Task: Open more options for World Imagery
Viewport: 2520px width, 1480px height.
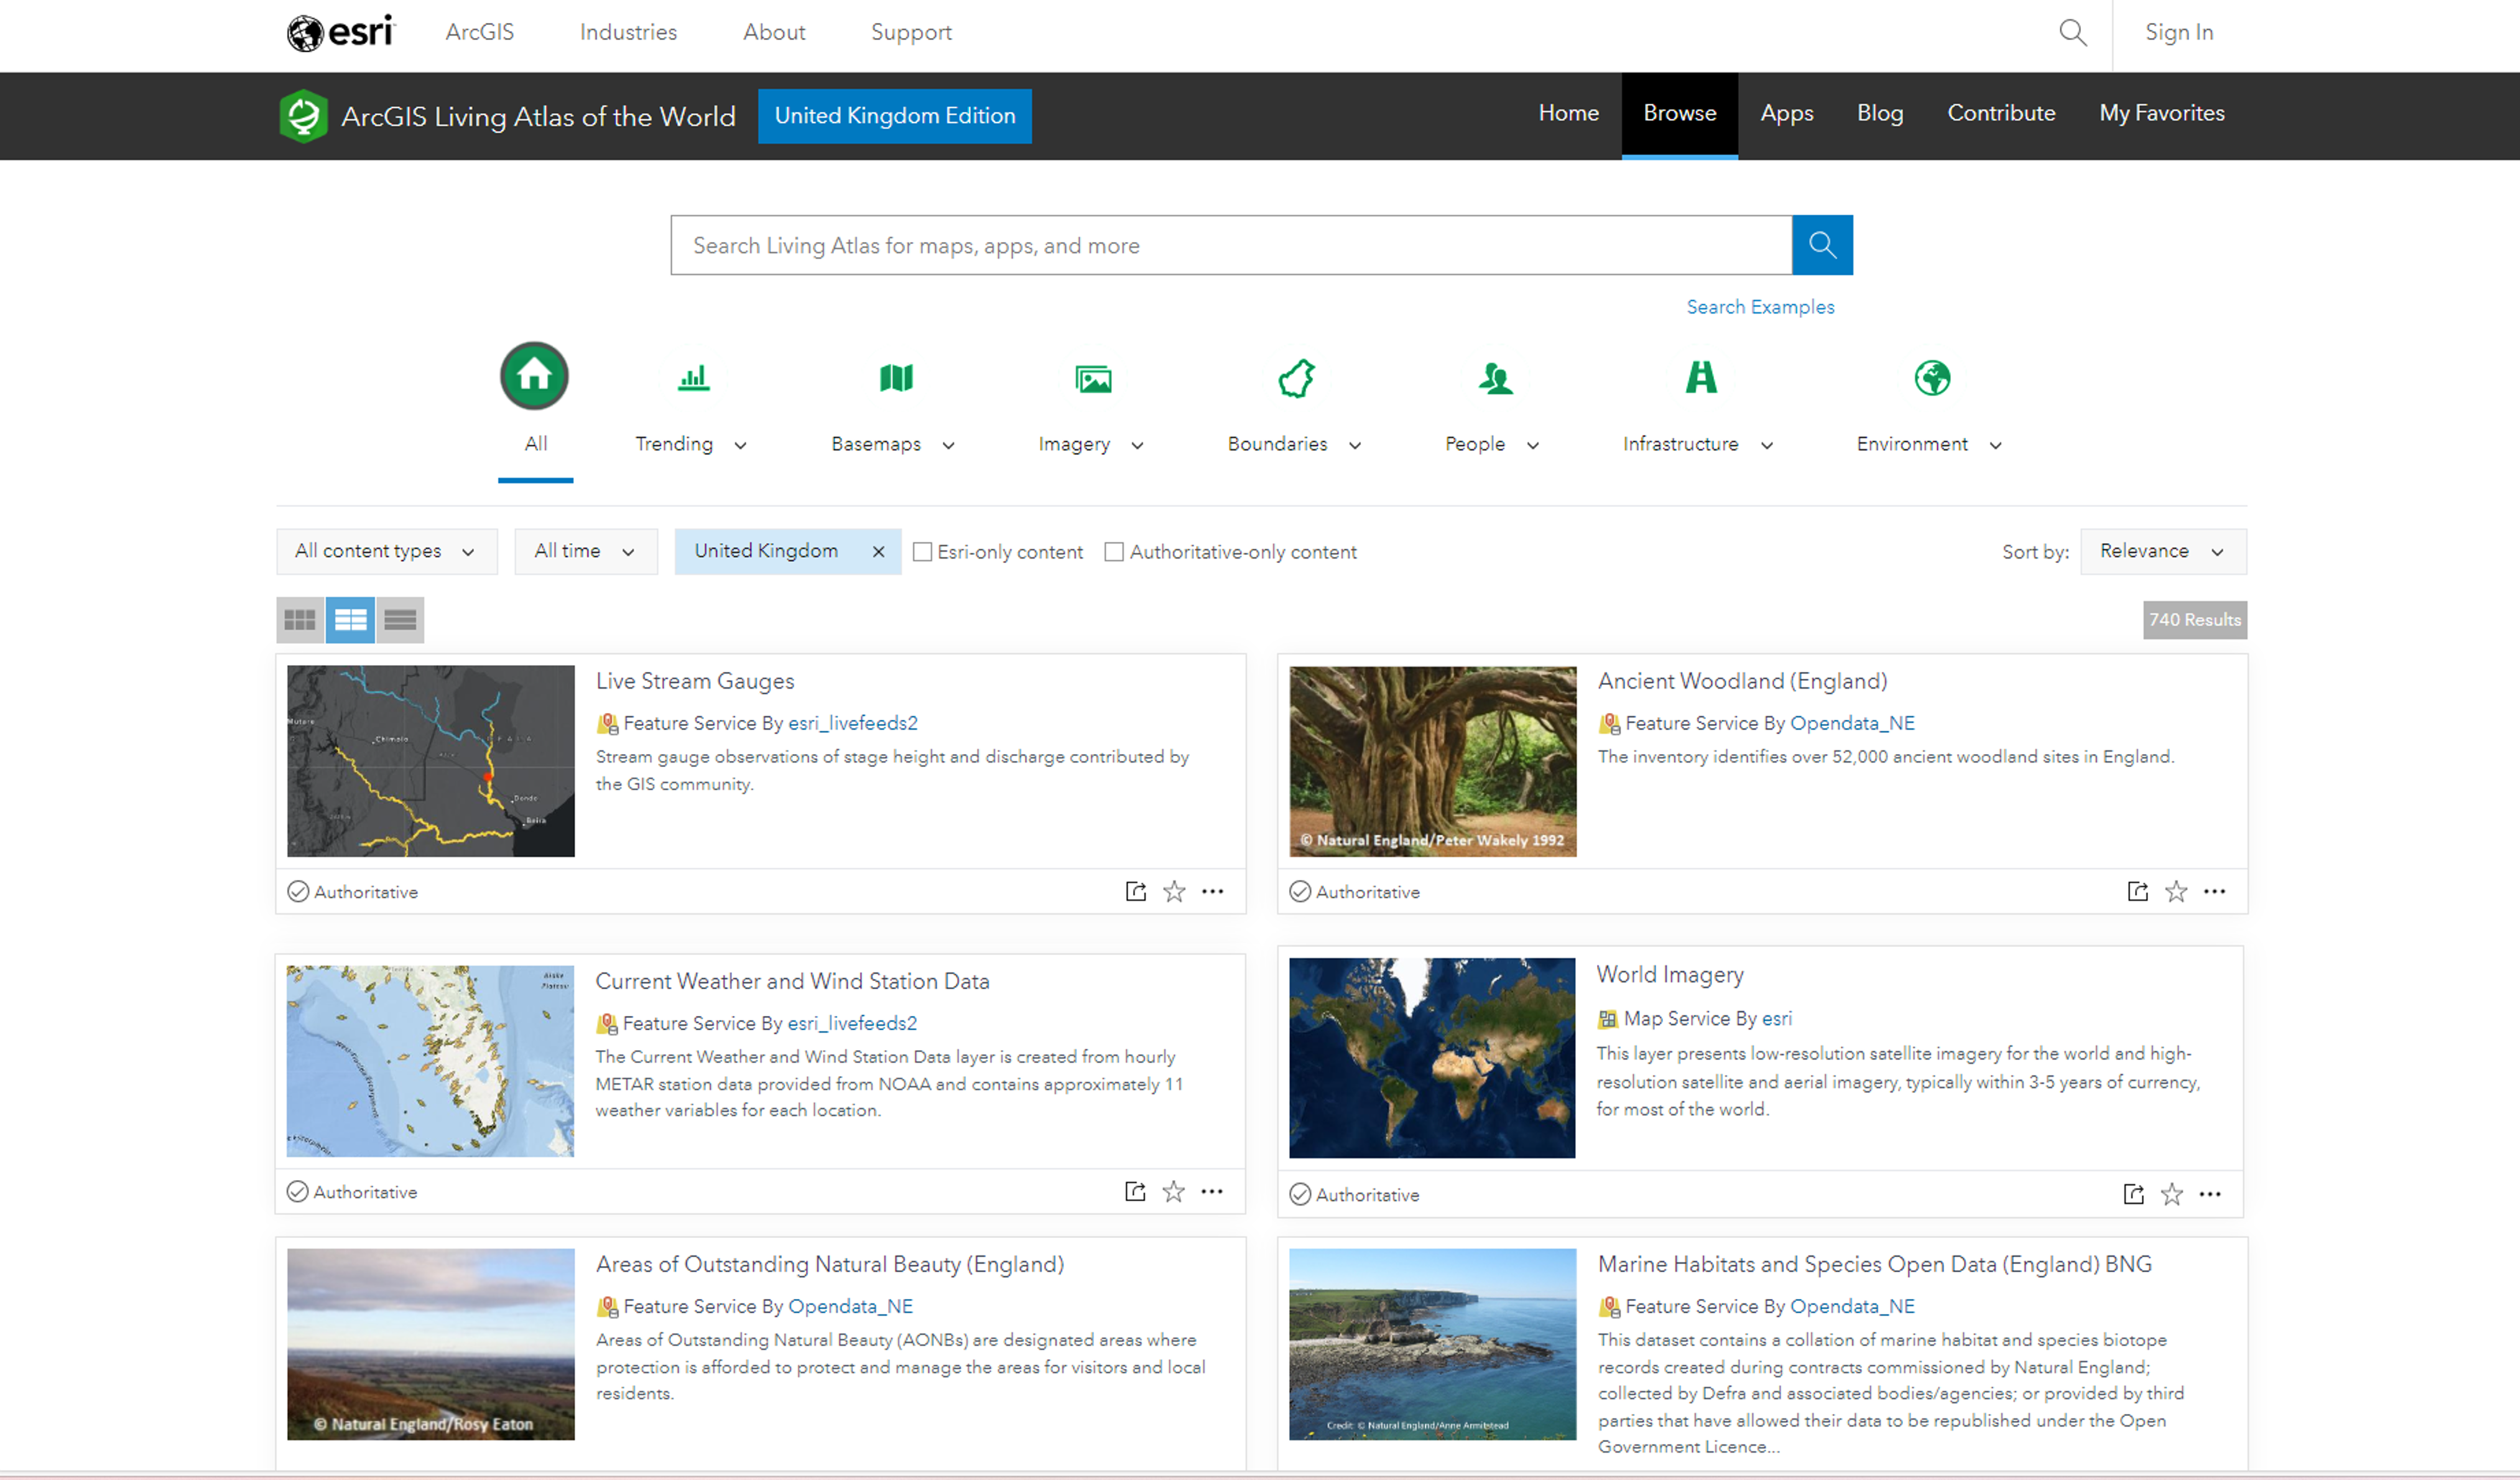Action: click(2211, 1194)
